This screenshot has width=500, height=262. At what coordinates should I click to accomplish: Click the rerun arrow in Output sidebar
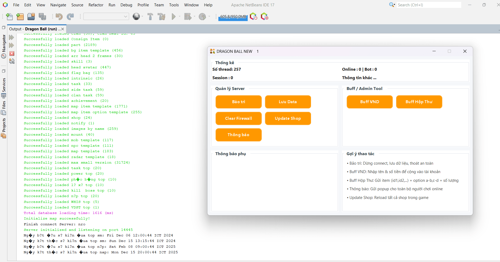[x=12, y=37]
